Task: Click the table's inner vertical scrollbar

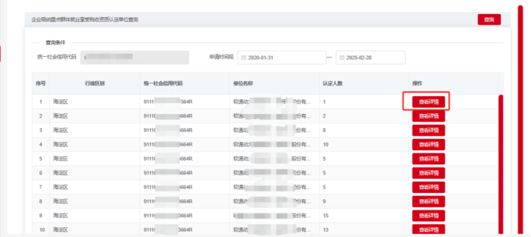Action: click(x=501, y=165)
